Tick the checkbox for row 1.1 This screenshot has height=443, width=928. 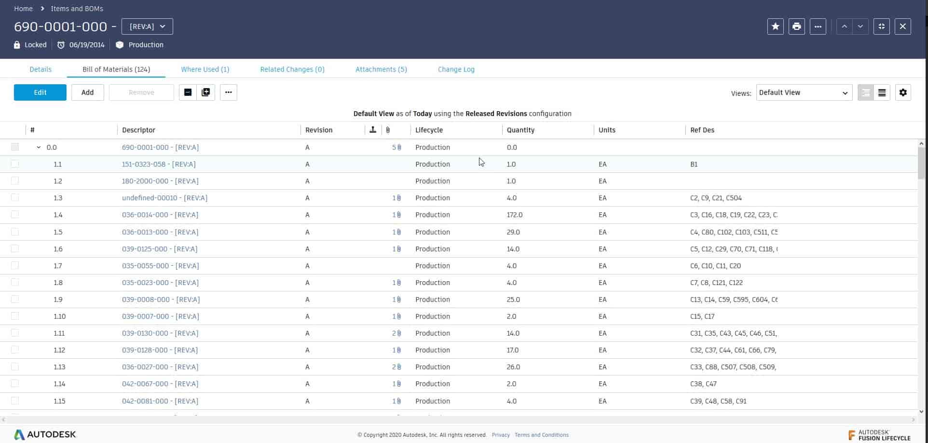tap(15, 164)
